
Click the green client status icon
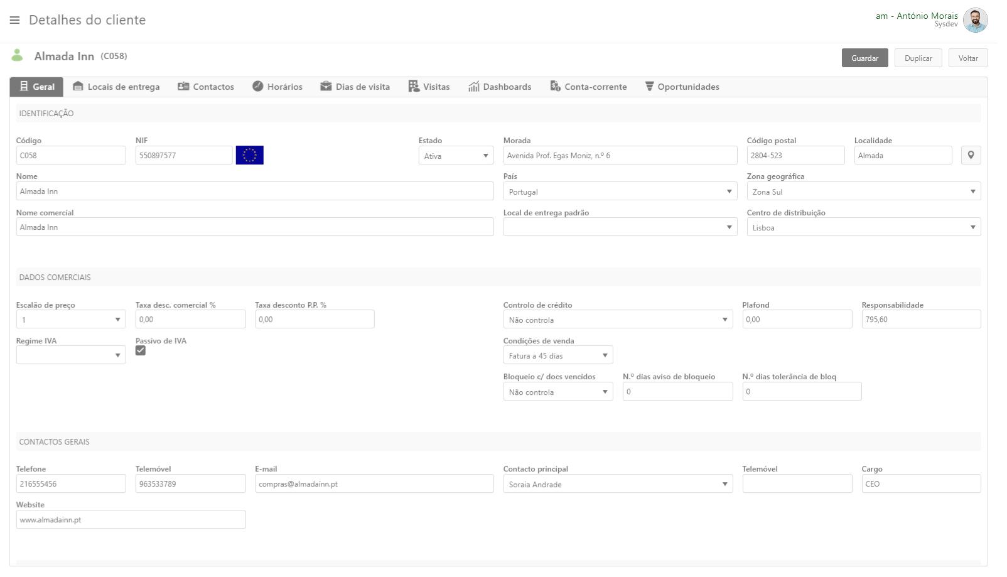[18, 56]
